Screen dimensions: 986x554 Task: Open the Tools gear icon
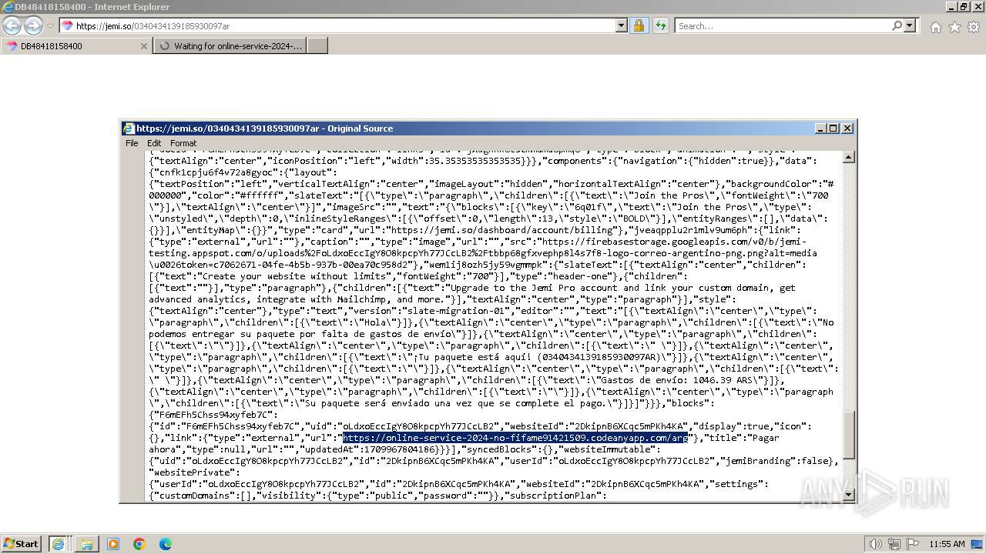click(973, 27)
